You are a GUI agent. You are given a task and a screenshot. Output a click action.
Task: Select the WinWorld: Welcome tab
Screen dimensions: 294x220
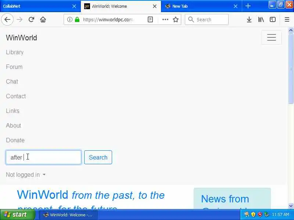pos(121,6)
